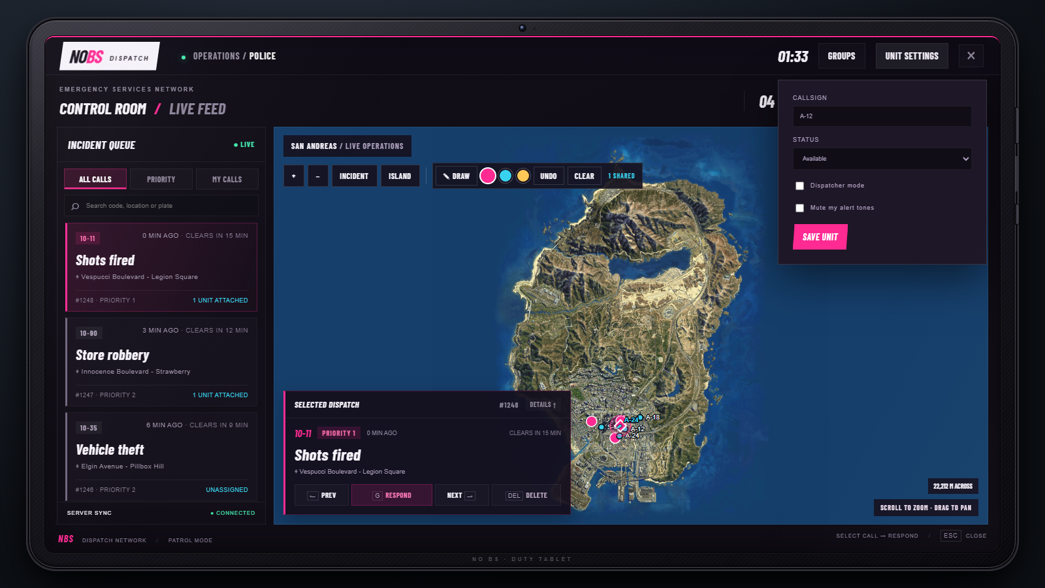The height and width of the screenshot is (588, 1045).
Task: Pick the cyan draw color
Action: pos(506,176)
